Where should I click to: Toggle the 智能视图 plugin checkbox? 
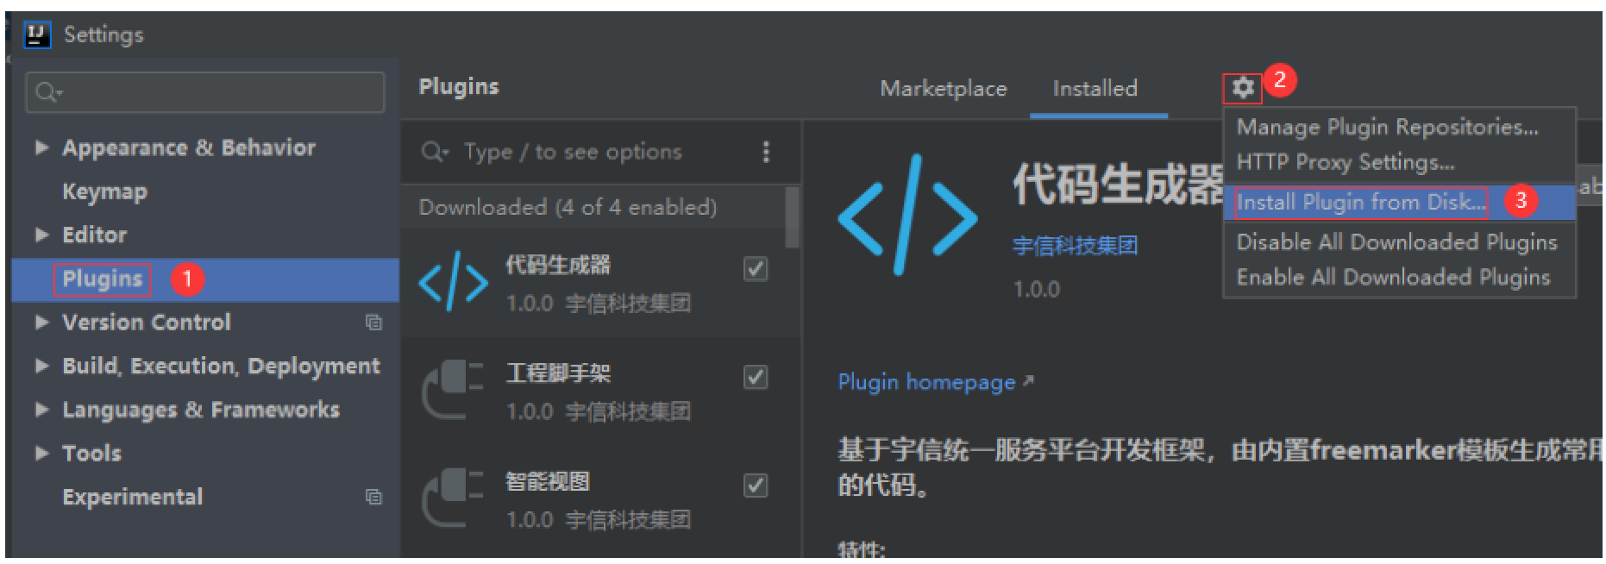tap(756, 486)
